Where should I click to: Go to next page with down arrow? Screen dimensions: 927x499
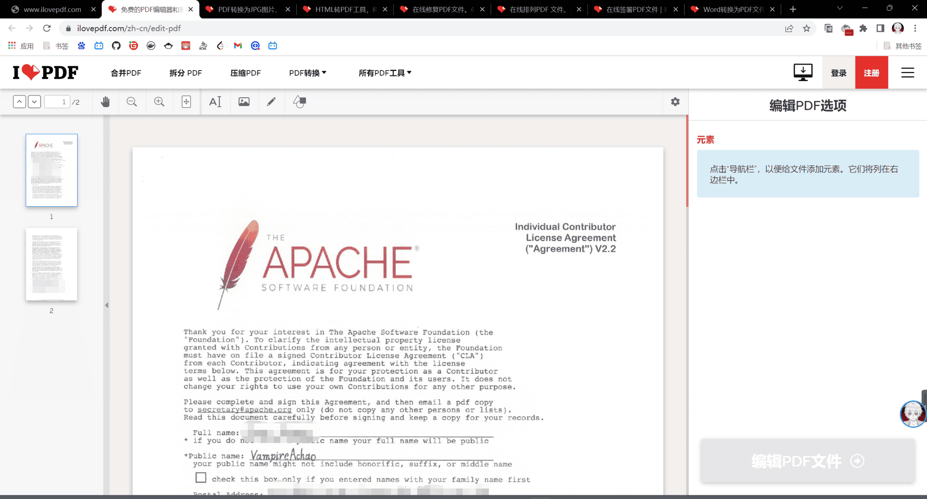click(x=34, y=102)
